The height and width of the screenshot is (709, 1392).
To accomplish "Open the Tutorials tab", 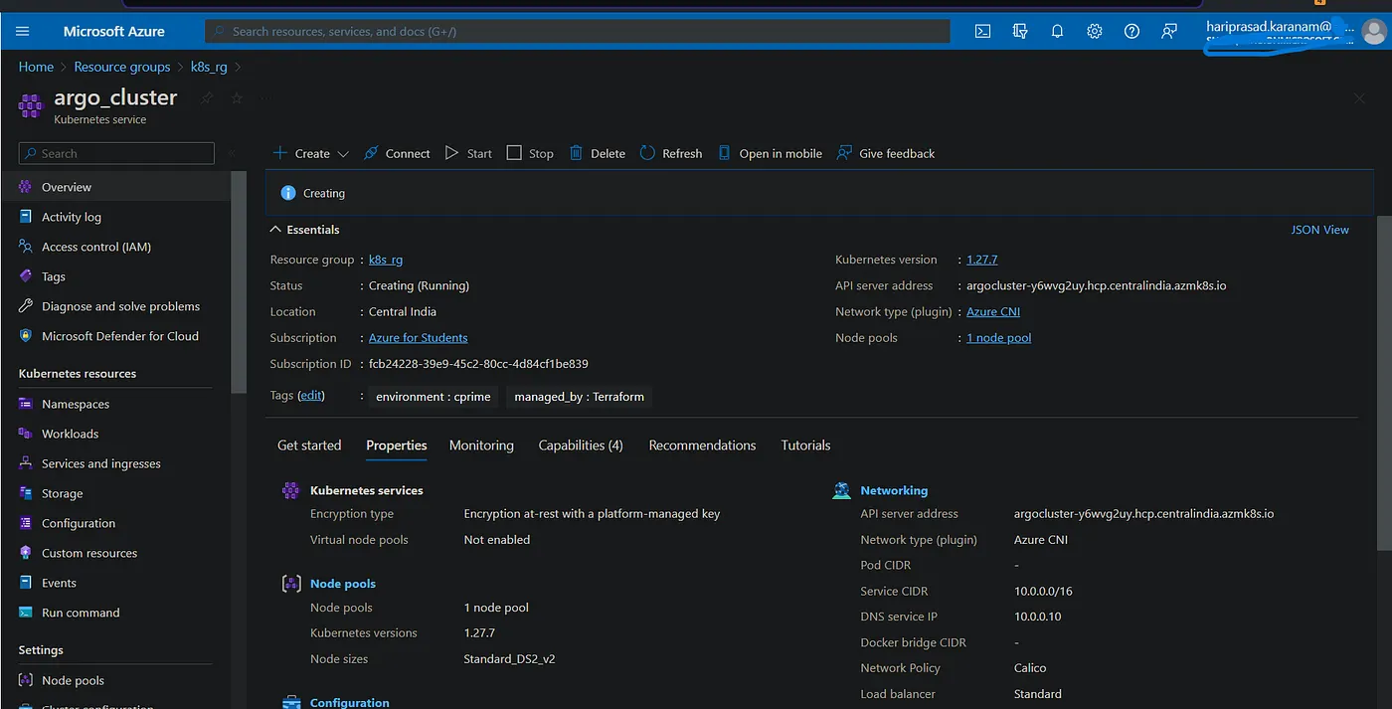I will [805, 445].
